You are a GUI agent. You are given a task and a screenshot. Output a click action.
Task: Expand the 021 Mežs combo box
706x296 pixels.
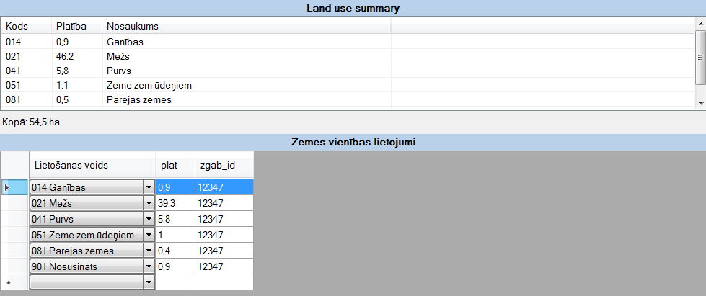click(149, 204)
